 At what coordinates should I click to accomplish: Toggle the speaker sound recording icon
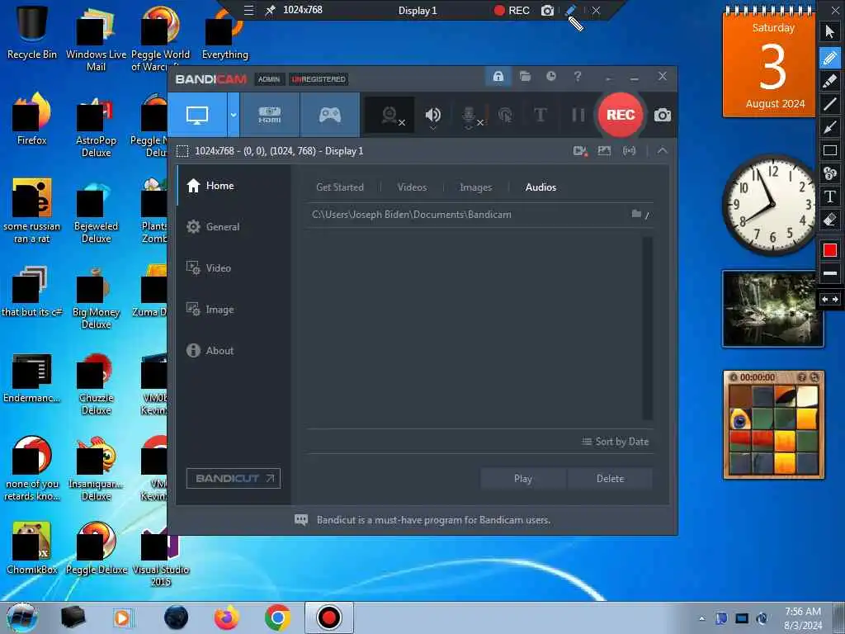point(432,114)
